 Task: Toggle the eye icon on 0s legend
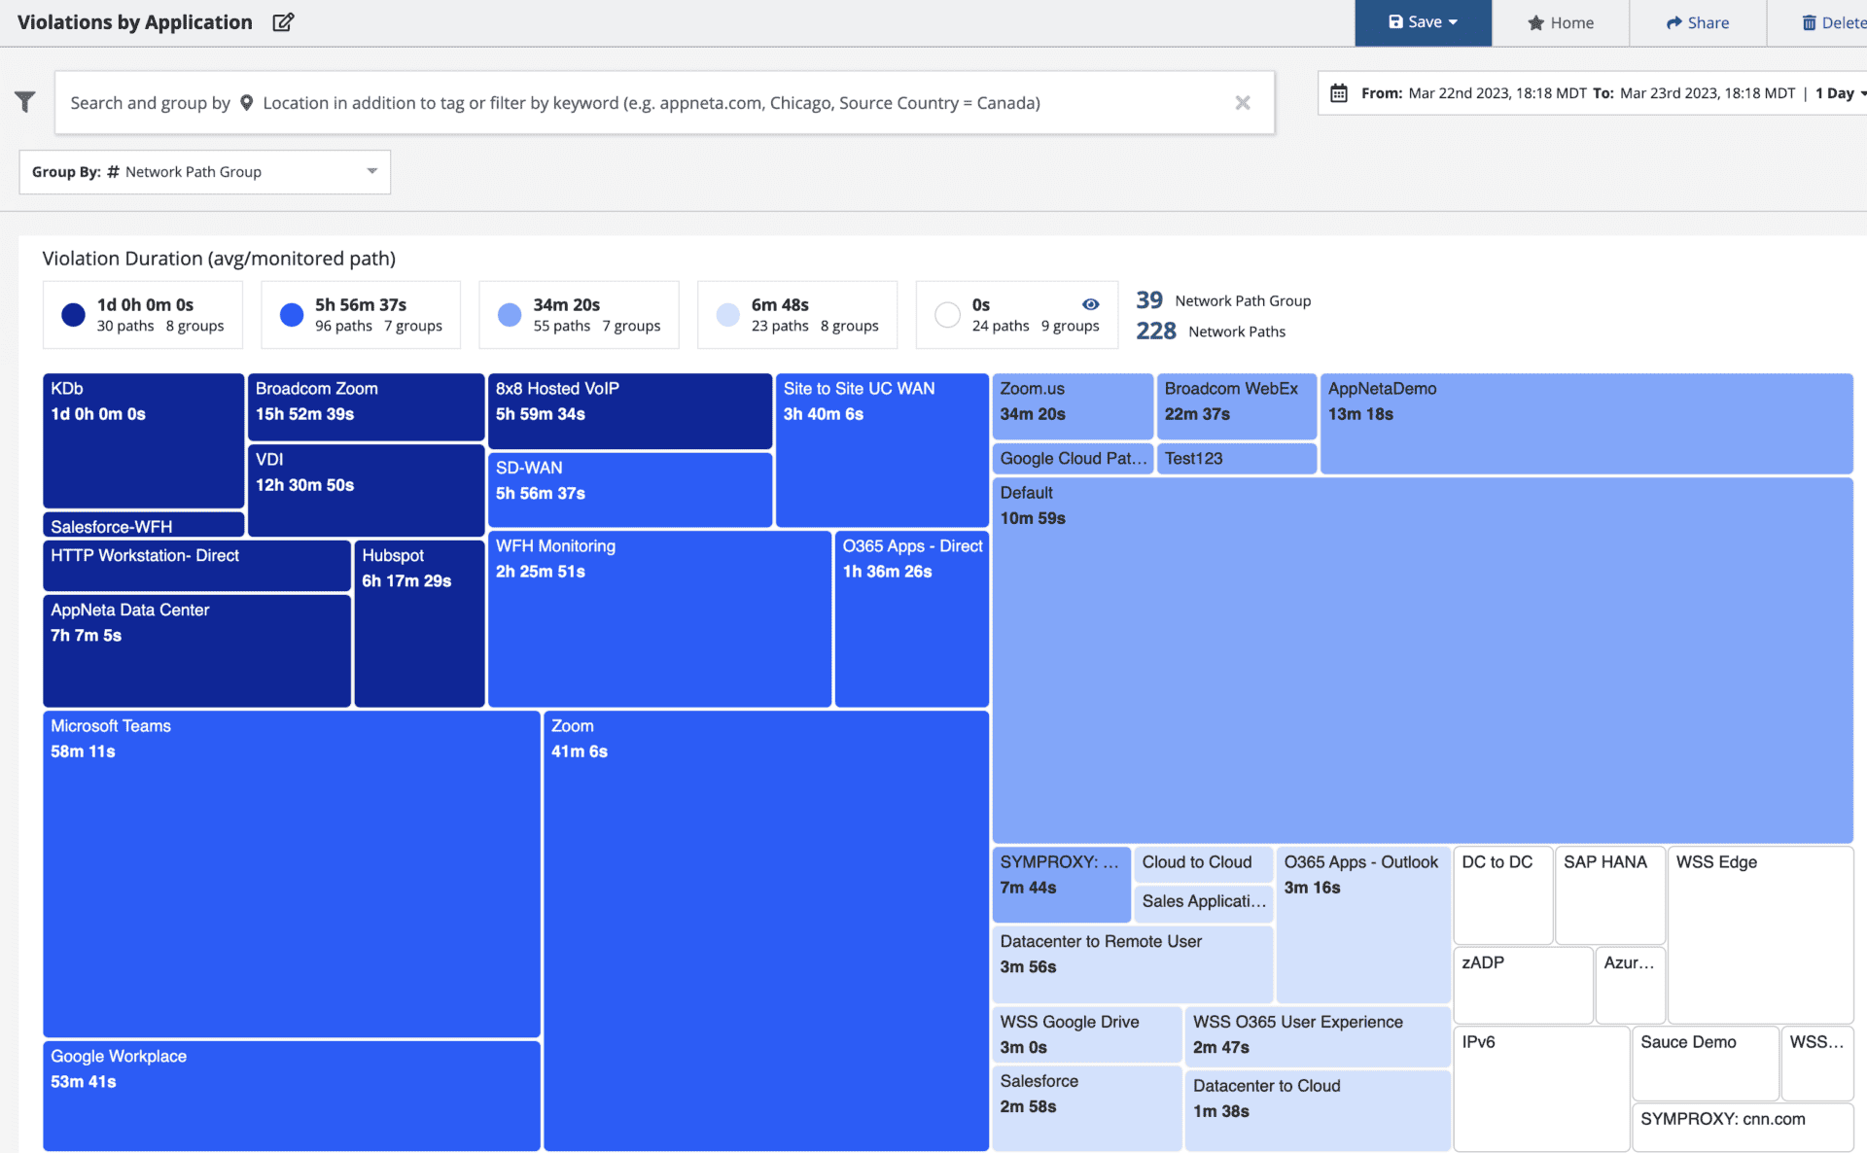point(1091,304)
